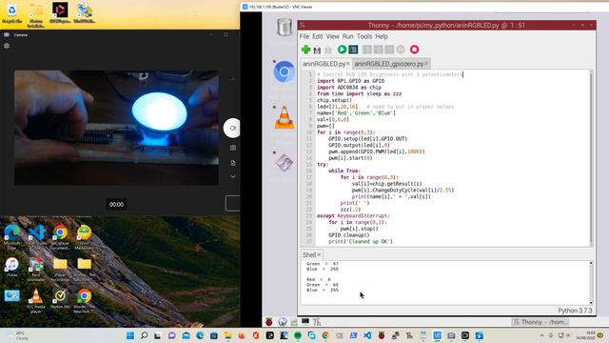Open the Microsoft Edge desktop shortcut
Image resolution: width=609 pixels, height=343 pixels.
pos(12,236)
